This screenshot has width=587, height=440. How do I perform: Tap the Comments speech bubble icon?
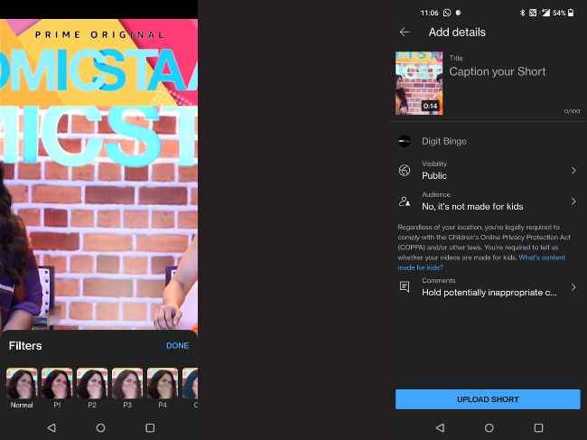click(x=405, y=287)
